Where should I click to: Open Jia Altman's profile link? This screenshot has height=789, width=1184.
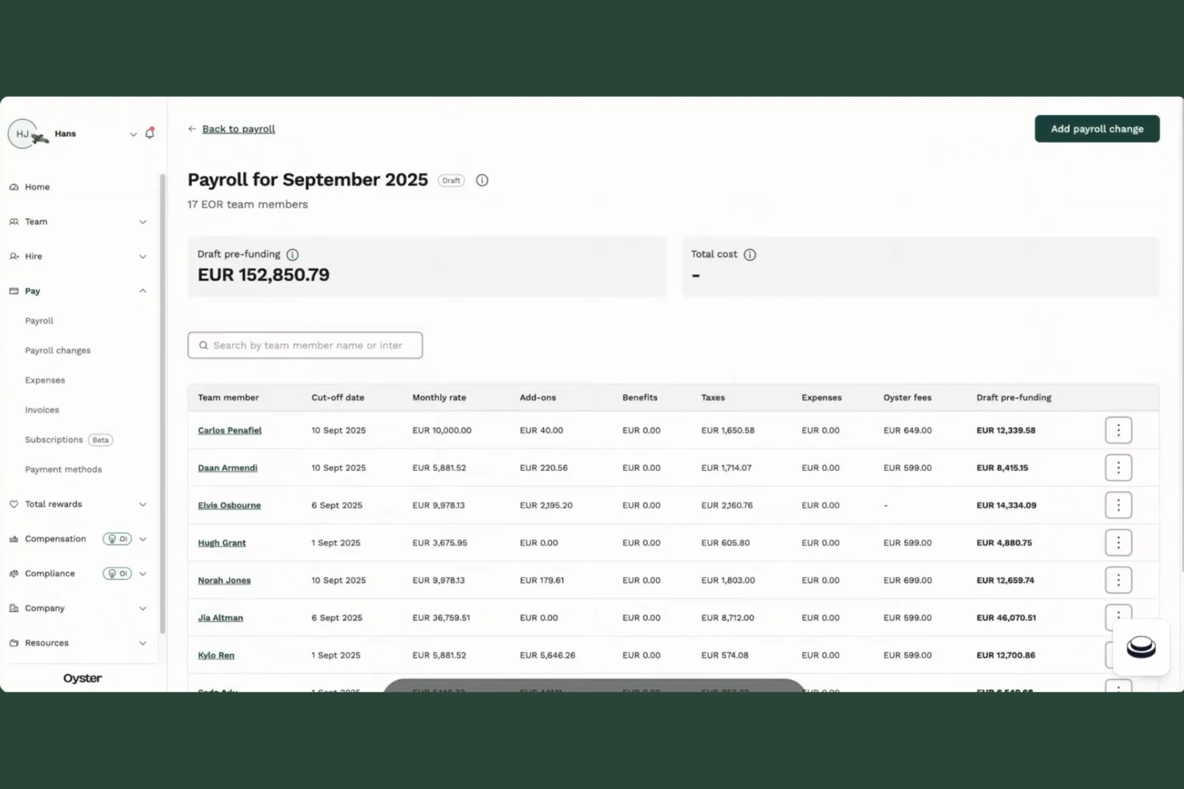(x=220, y=618)
